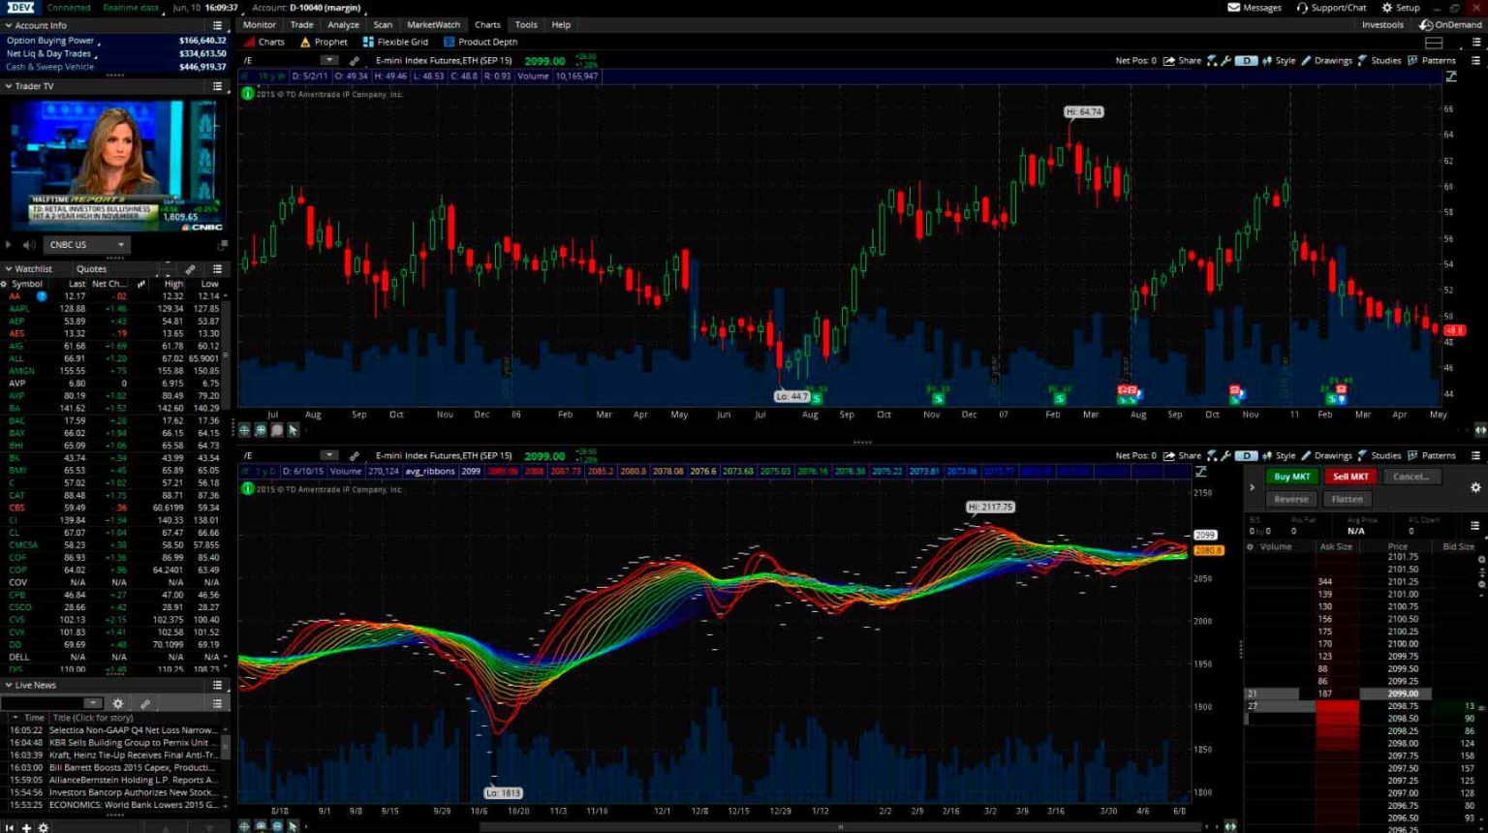Open Support/Chat headset icon
The image size is (1488, 833).
(x=1303, y=8)
